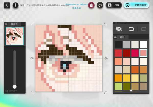Pick the black color swatch

coord(118,45)
